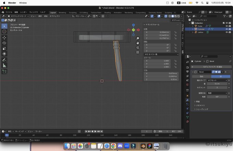Open the Output properties printer tab

187,72
